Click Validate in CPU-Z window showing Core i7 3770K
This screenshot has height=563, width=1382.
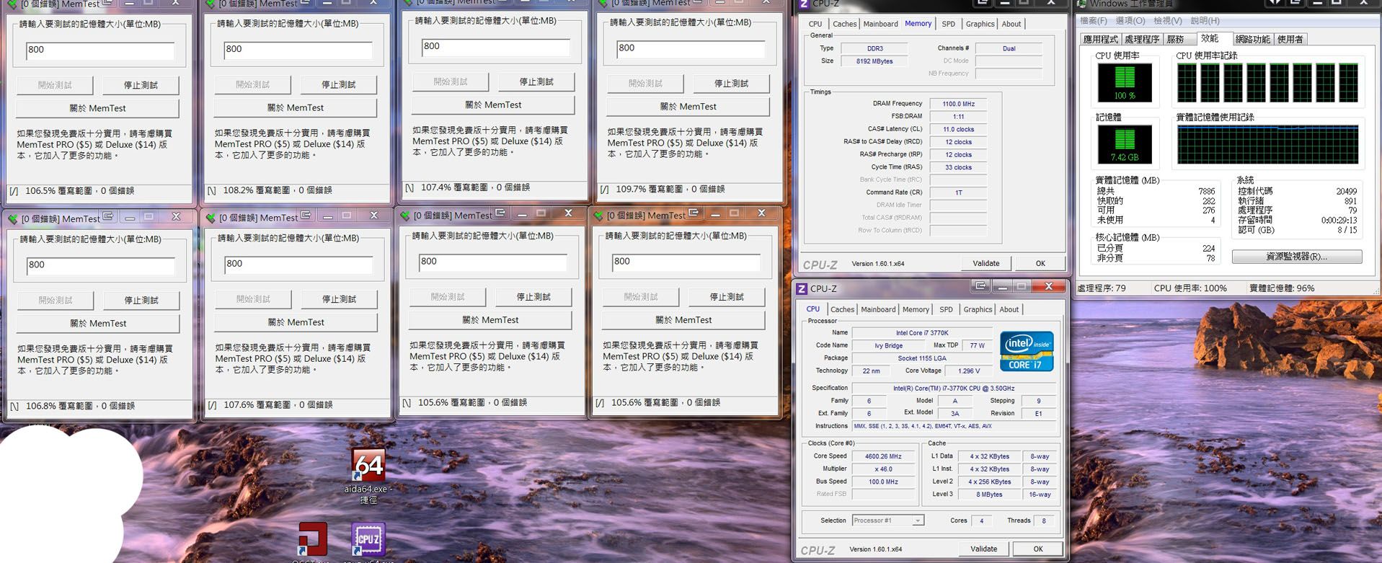pyautogui.click(x=983, y=549)
